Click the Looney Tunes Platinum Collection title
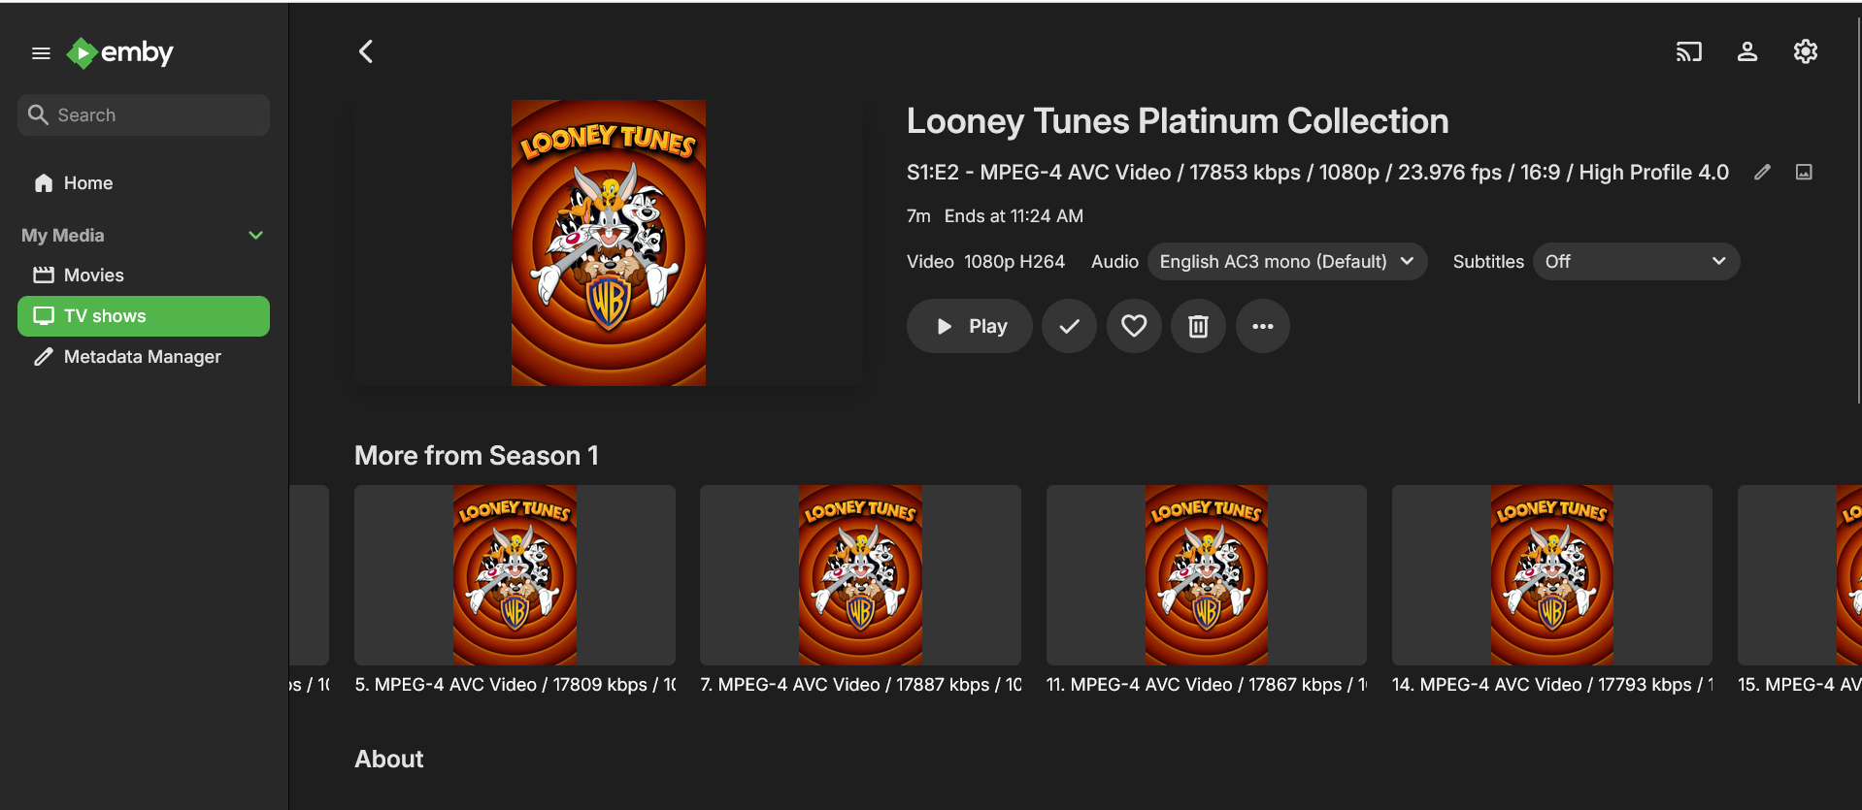1862x810 pixels. [x=1178, y=121]
